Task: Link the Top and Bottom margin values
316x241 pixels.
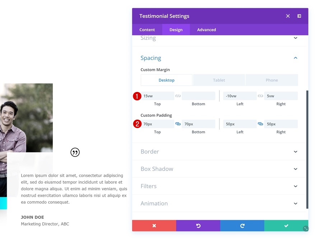Action: [178, 96]
